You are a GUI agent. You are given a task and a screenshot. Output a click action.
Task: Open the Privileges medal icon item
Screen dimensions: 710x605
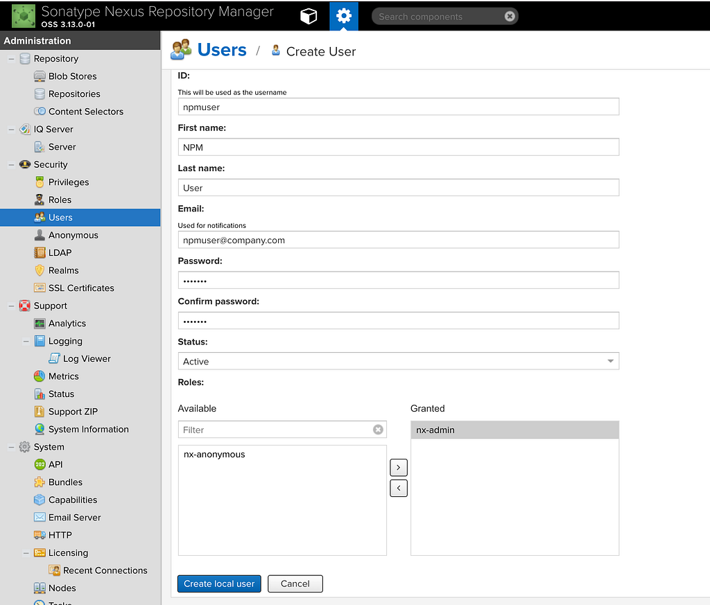[69, 182]
